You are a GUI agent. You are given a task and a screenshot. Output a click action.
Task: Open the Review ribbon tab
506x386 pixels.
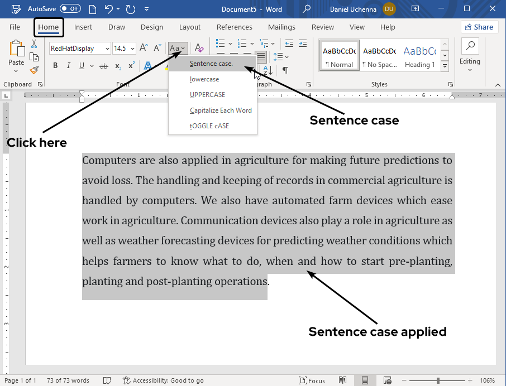click(x=322, y=27)
